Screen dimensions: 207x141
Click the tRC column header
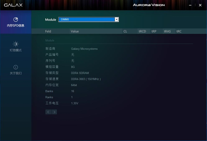pos(179,31)
